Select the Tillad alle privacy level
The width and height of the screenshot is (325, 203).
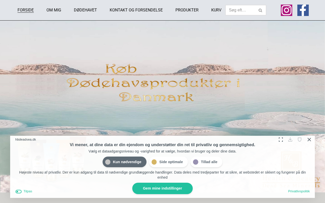coord(206,162)
